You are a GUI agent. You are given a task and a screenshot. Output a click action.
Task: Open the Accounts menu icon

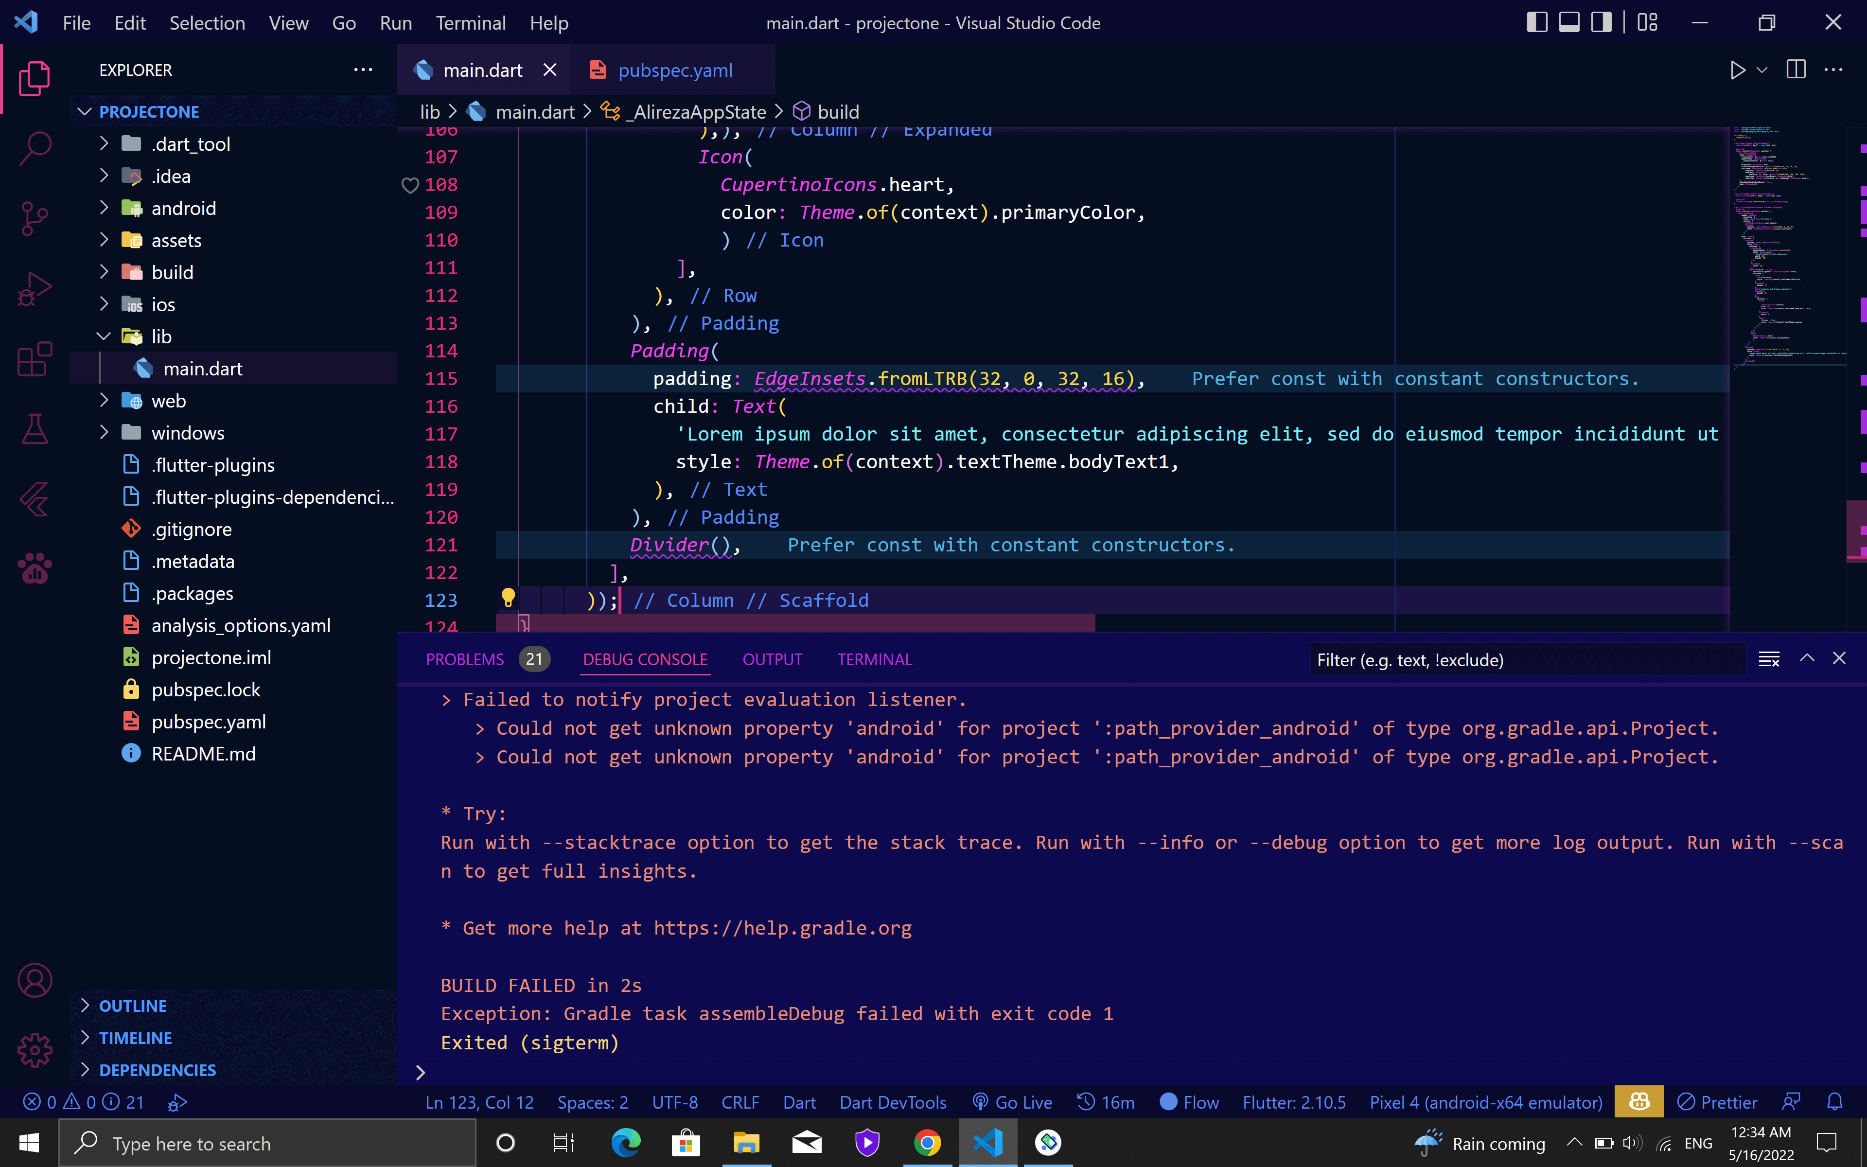35,981
